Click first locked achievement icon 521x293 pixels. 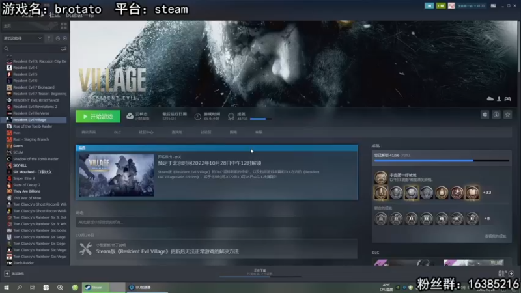381,219
